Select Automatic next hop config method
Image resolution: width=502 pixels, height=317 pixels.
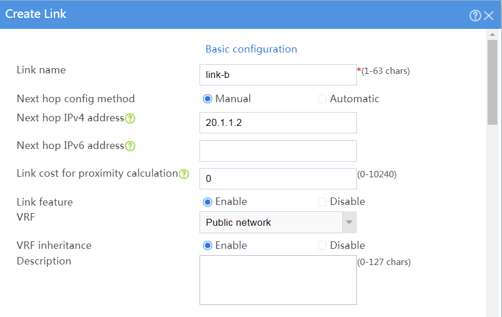[322, 99]
